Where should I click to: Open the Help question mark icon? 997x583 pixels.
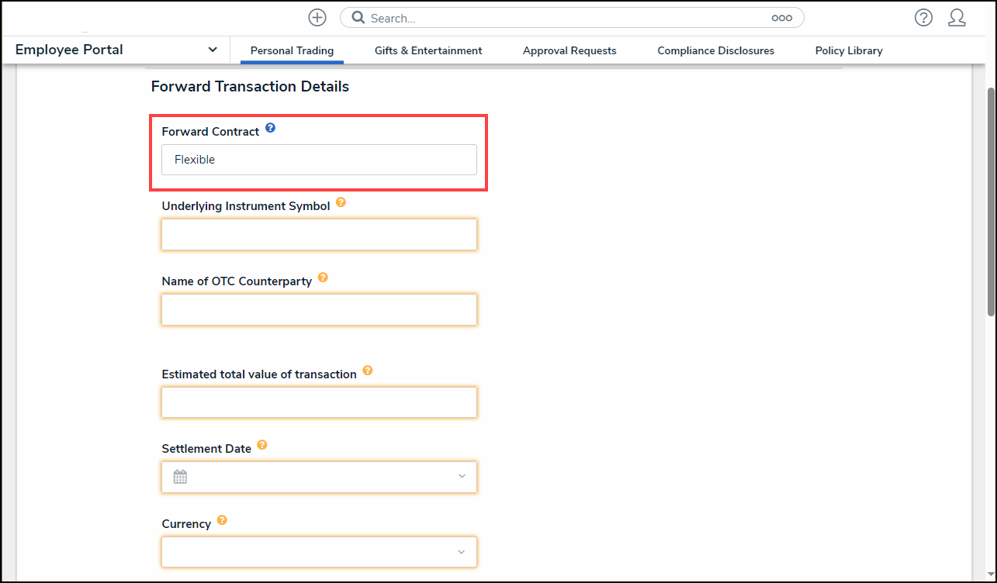[923, 18]
